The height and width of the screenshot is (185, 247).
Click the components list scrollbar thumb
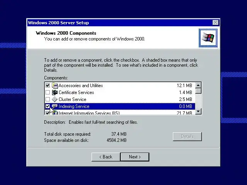198,91
